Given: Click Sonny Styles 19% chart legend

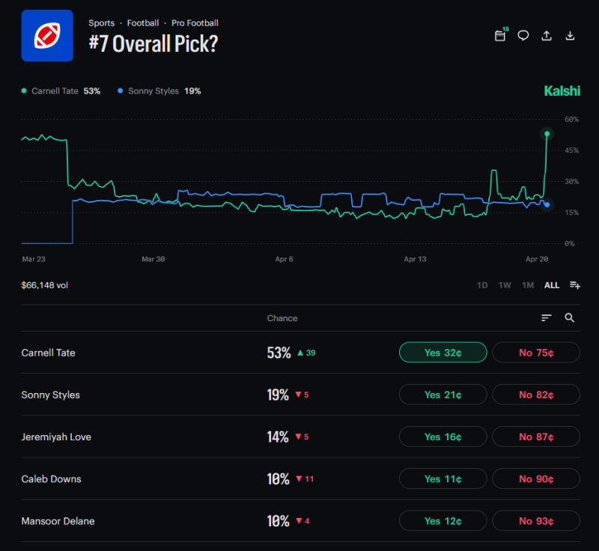Looking at the screenshot, I should [159, 91].
